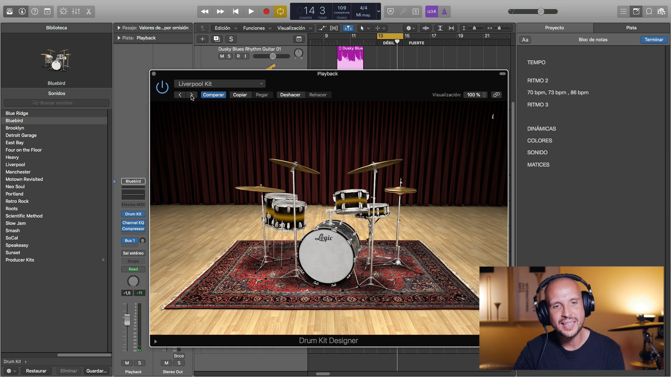Open the Mixer faders icon

pos(76,11)
